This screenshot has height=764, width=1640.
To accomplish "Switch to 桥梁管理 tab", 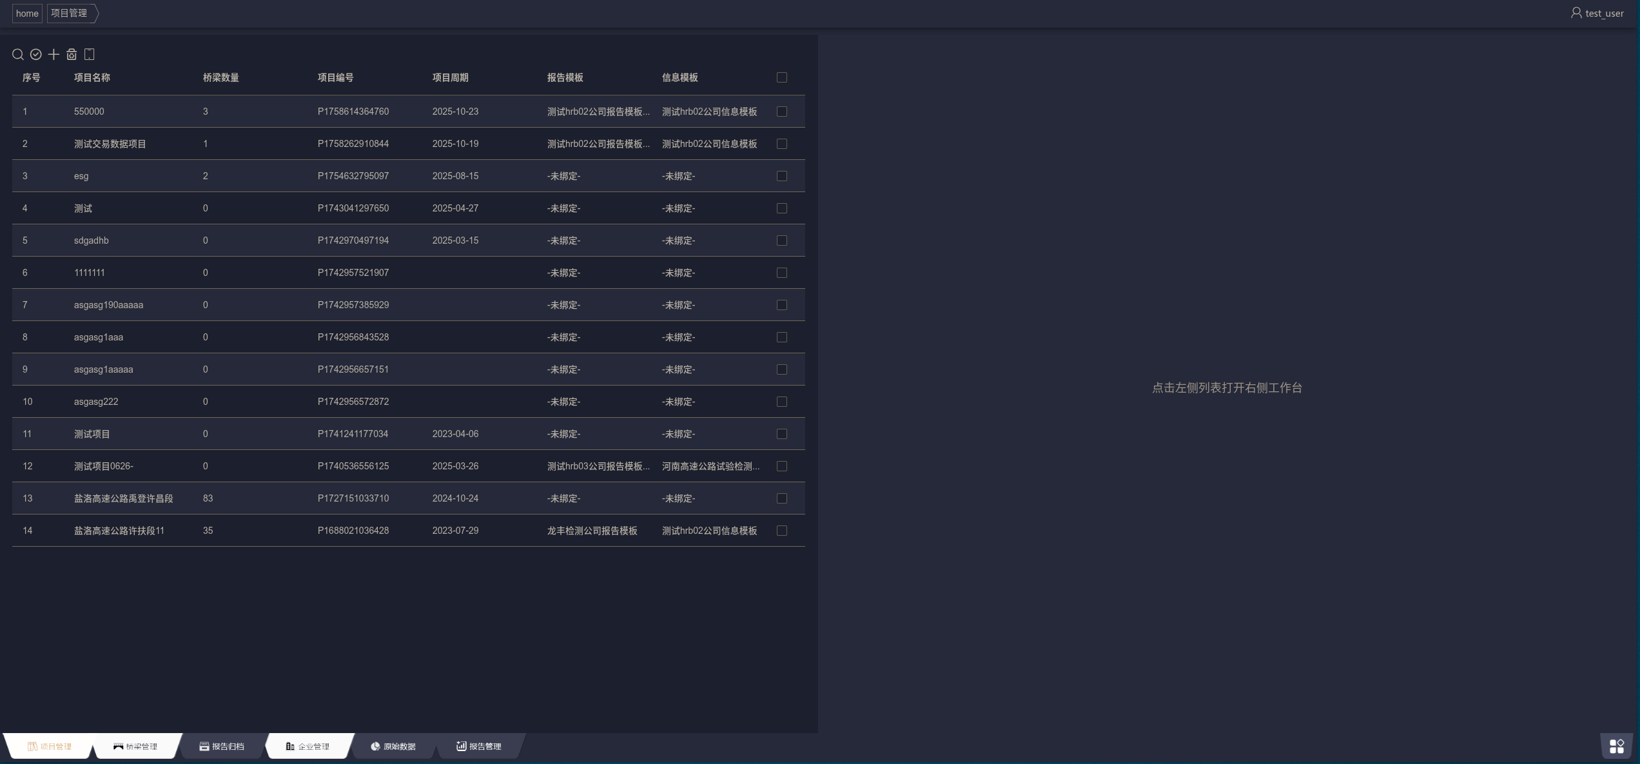I will [135, 747].
